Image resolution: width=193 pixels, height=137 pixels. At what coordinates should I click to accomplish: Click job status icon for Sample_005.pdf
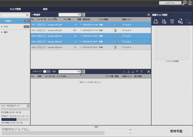[115, 47]
